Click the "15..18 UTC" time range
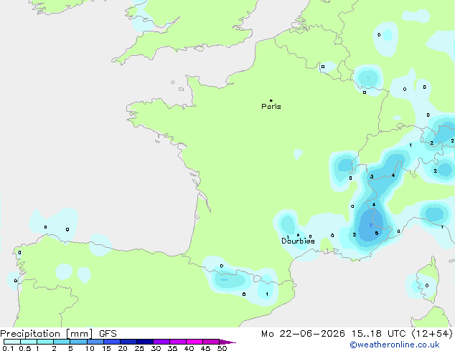This screenshot has width=455, height=351. [x=379, y=334]
